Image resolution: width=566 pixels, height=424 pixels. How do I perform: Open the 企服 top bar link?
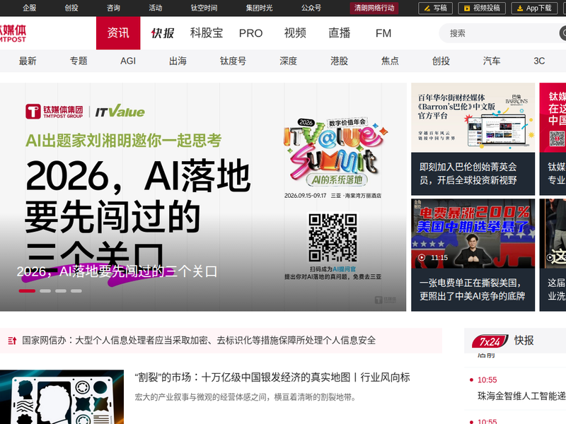[x=29, y=8]
